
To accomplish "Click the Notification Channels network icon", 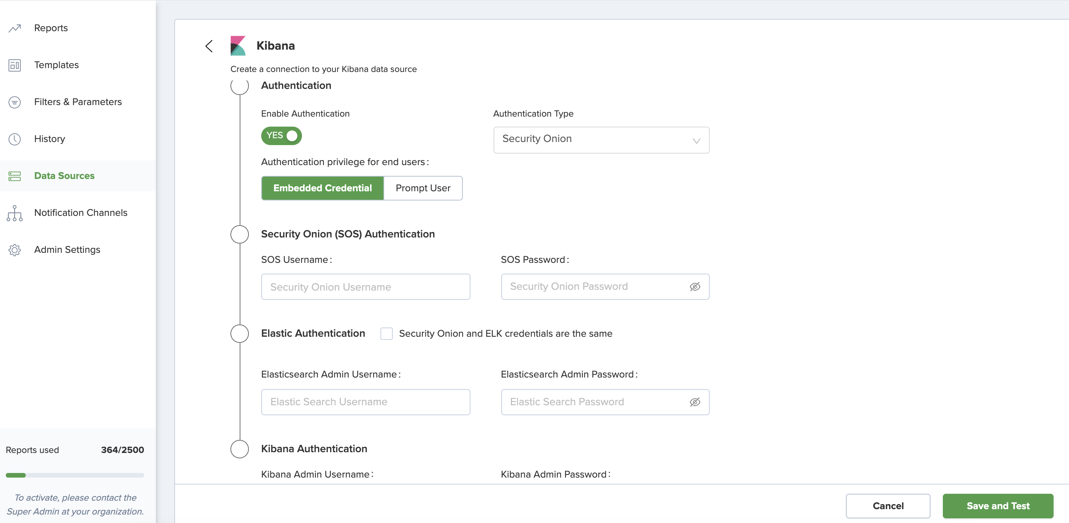I will pos(15,213).
